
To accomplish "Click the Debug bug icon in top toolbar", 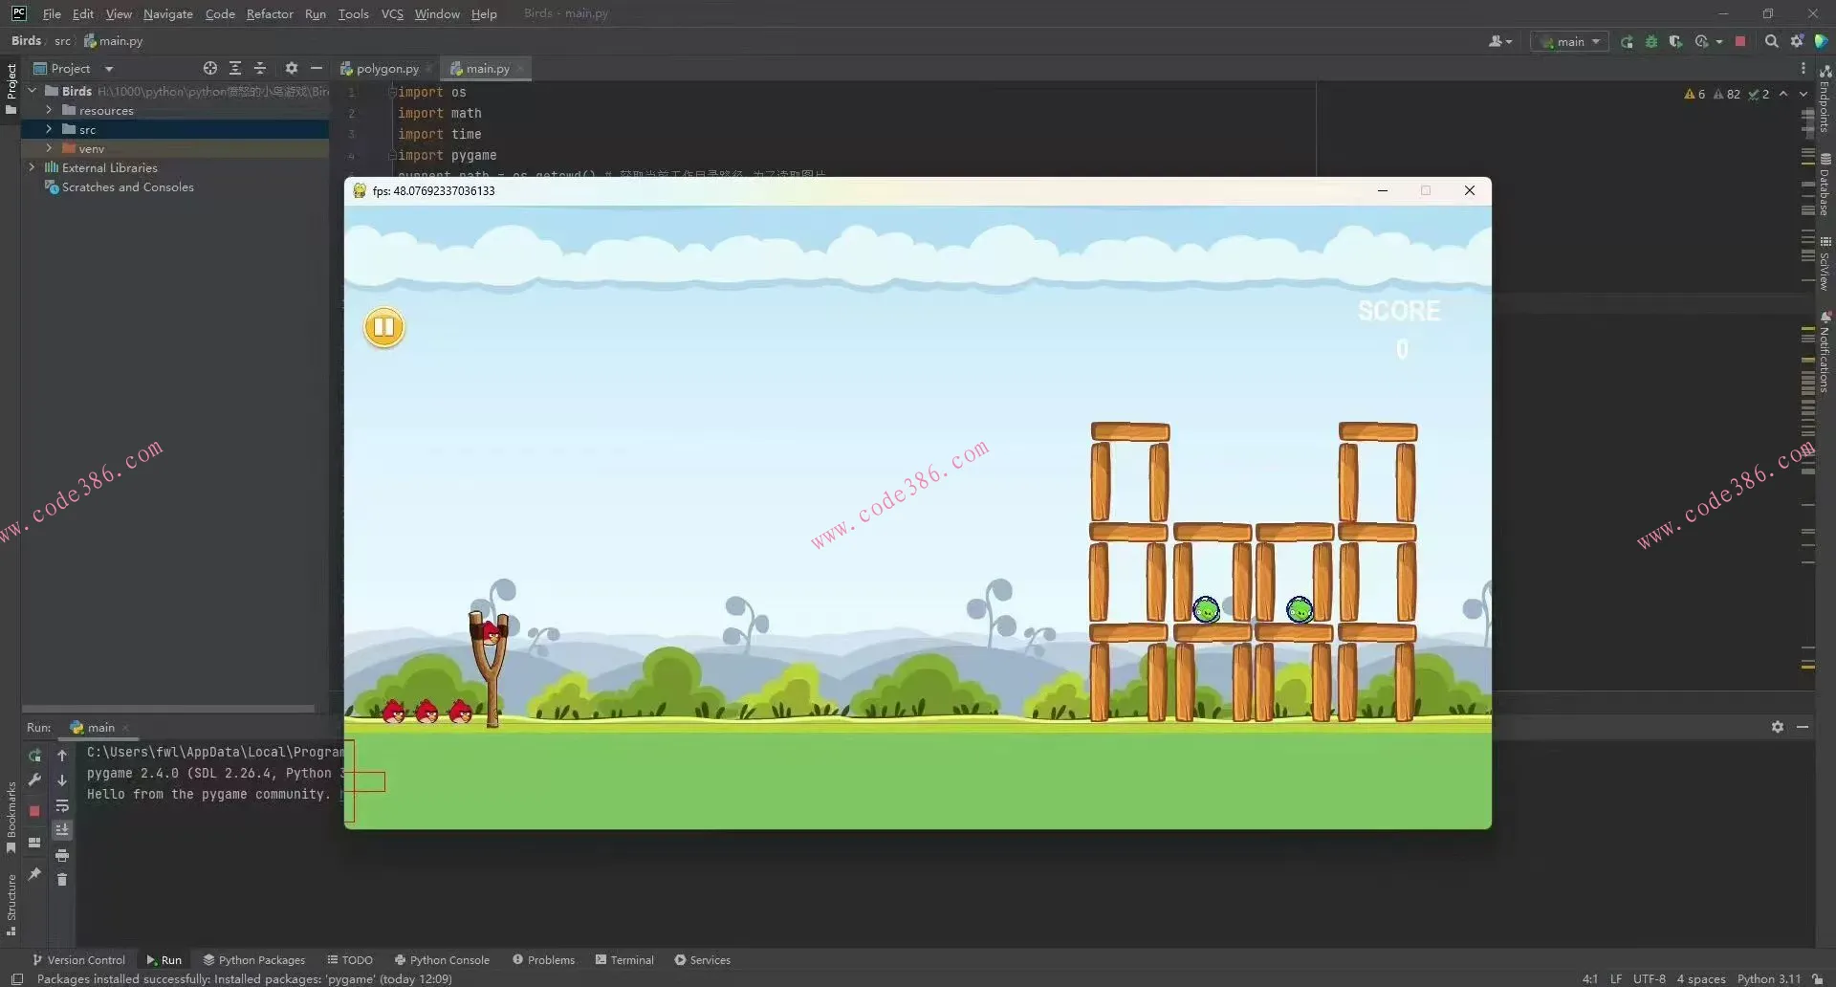I will 1650,42.
